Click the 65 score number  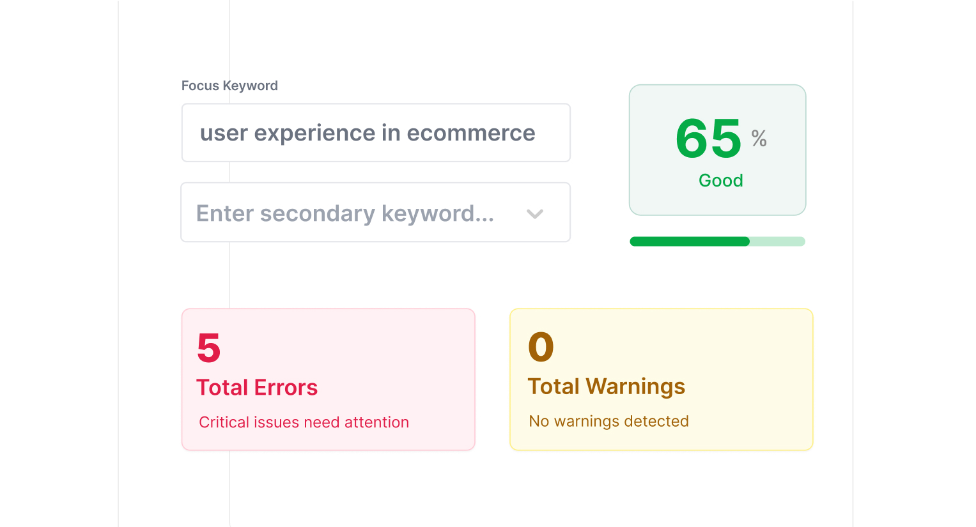click(x=708, y=139)
